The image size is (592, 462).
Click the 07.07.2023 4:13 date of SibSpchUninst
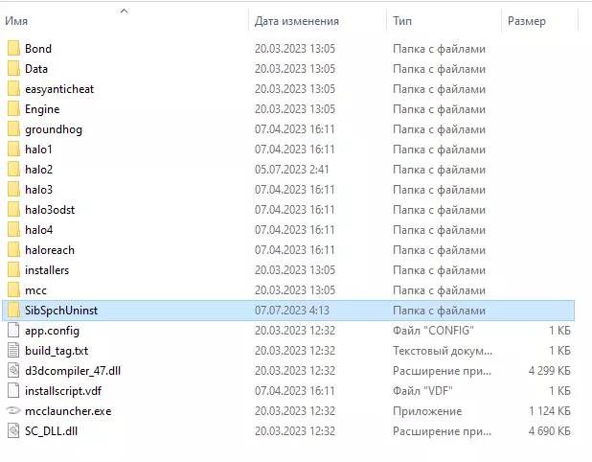[x=292, y=311]
